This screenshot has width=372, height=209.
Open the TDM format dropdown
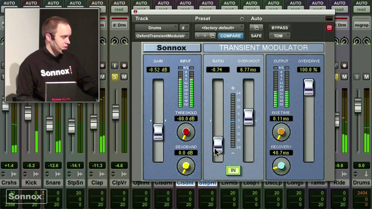coord(280,36)
